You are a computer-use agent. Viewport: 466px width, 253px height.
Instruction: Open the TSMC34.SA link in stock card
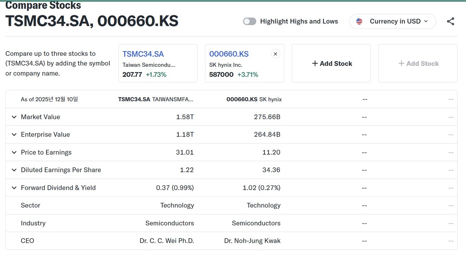tap(143, 54)
